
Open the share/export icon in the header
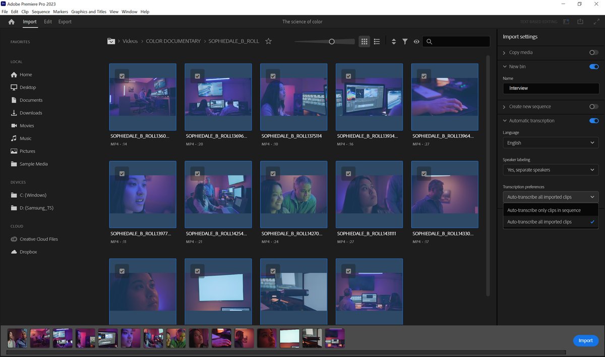click(580, 22)
